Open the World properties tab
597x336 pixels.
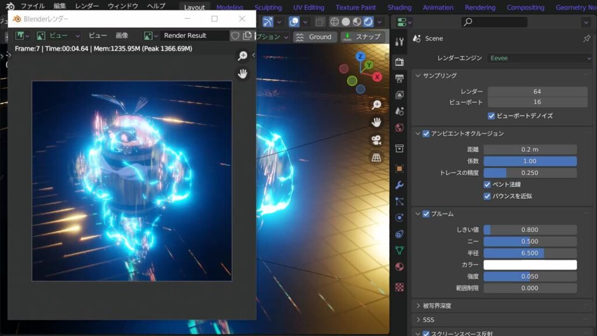pos(399,127)
